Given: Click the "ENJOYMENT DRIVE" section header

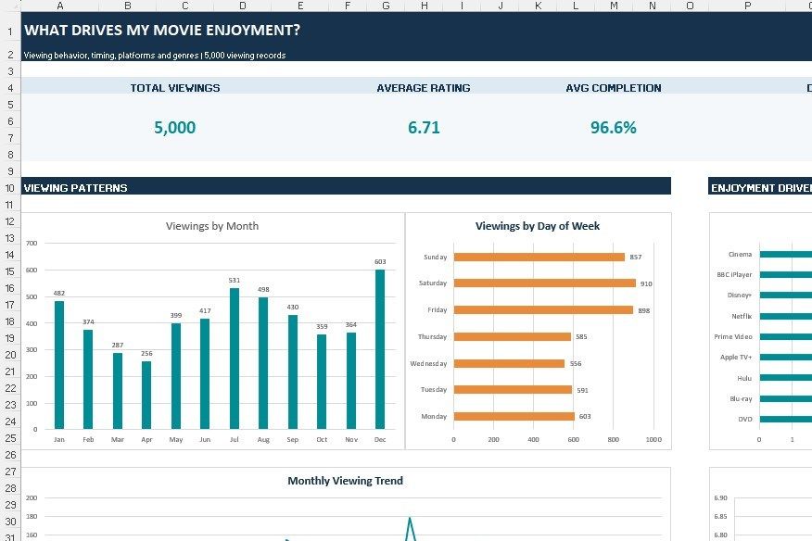Looking at the screenshot, I should (x=761, y=188).
